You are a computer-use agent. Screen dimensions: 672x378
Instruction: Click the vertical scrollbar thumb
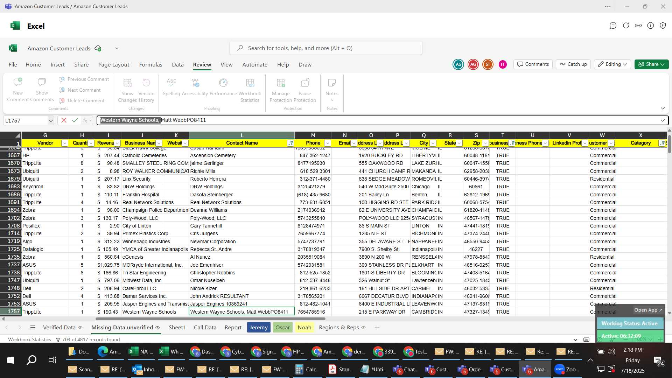coord(669,144)
